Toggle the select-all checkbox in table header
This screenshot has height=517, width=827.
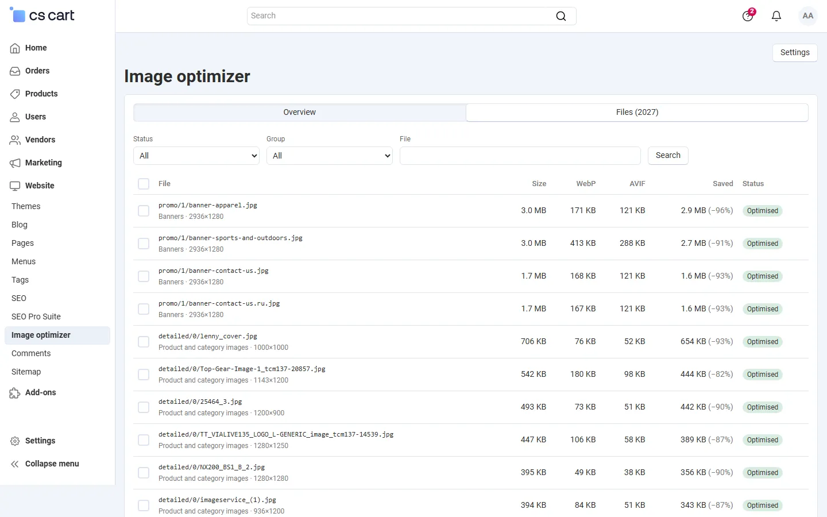pyautogui.click(x=144, y=184)
